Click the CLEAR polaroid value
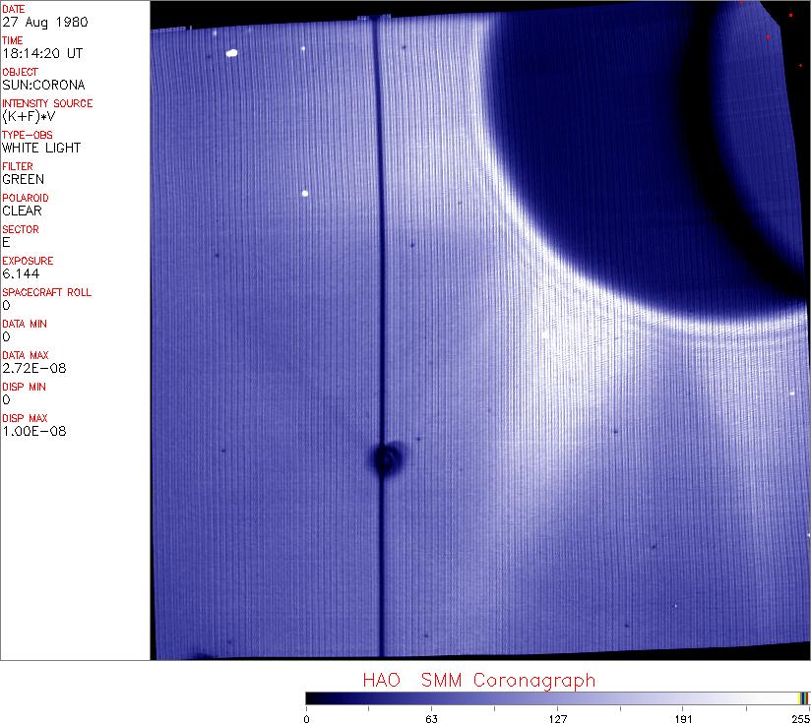Viewport: 811px width, 724px height. click(22, 211)
